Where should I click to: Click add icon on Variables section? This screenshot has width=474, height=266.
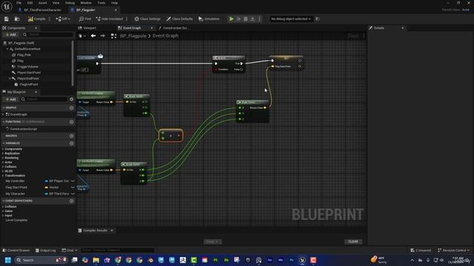coord(72,143)
